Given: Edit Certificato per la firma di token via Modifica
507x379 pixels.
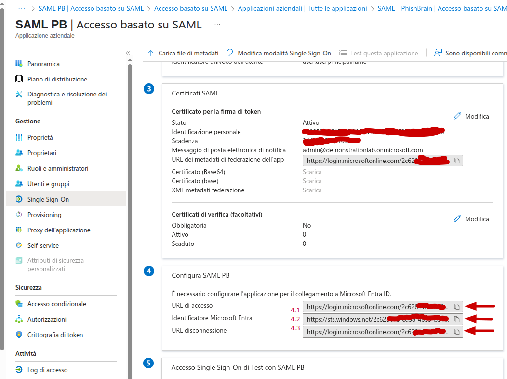Looking at the screenshot, I should pyautogui.click(x=477, y=116).
